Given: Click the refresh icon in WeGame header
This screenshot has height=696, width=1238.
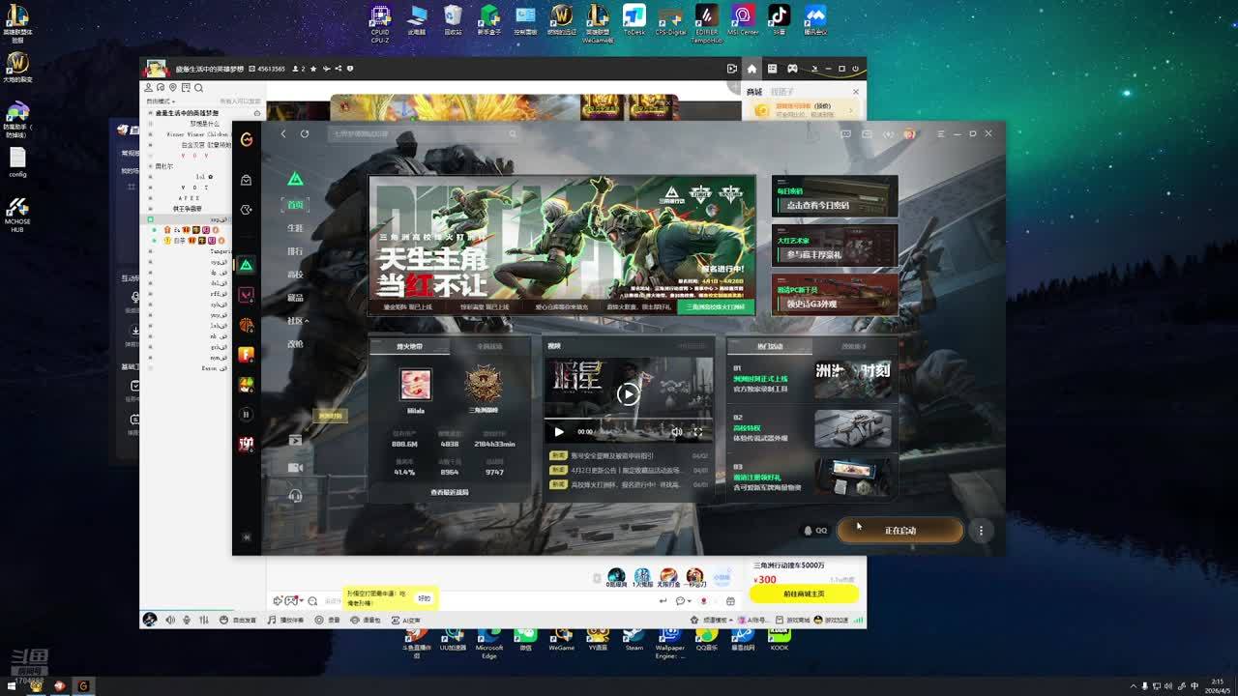Looking at the screenshot, I should [305, 134].
